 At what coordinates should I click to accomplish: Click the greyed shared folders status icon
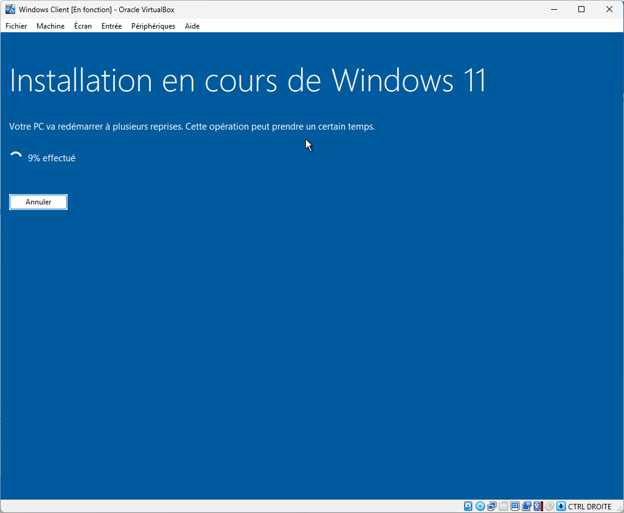click(x=503, y=506)
